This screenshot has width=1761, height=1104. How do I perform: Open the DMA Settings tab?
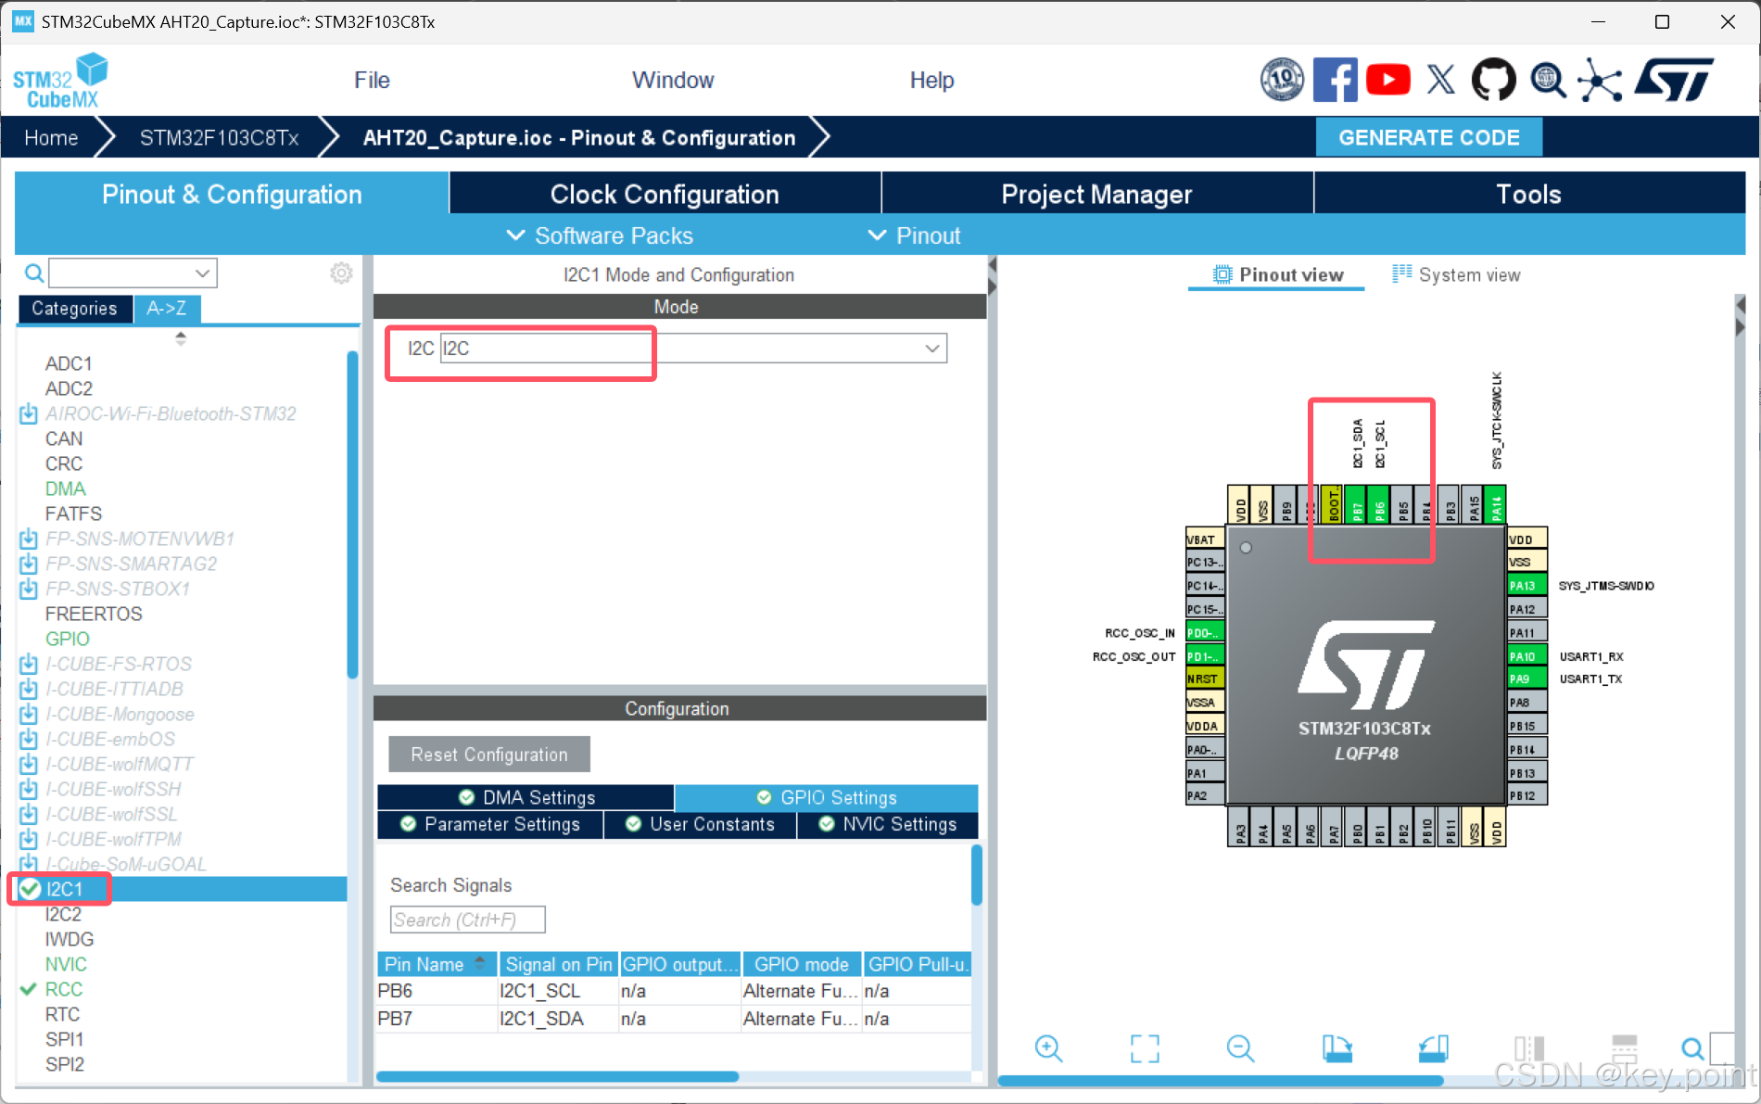point(526,797)
